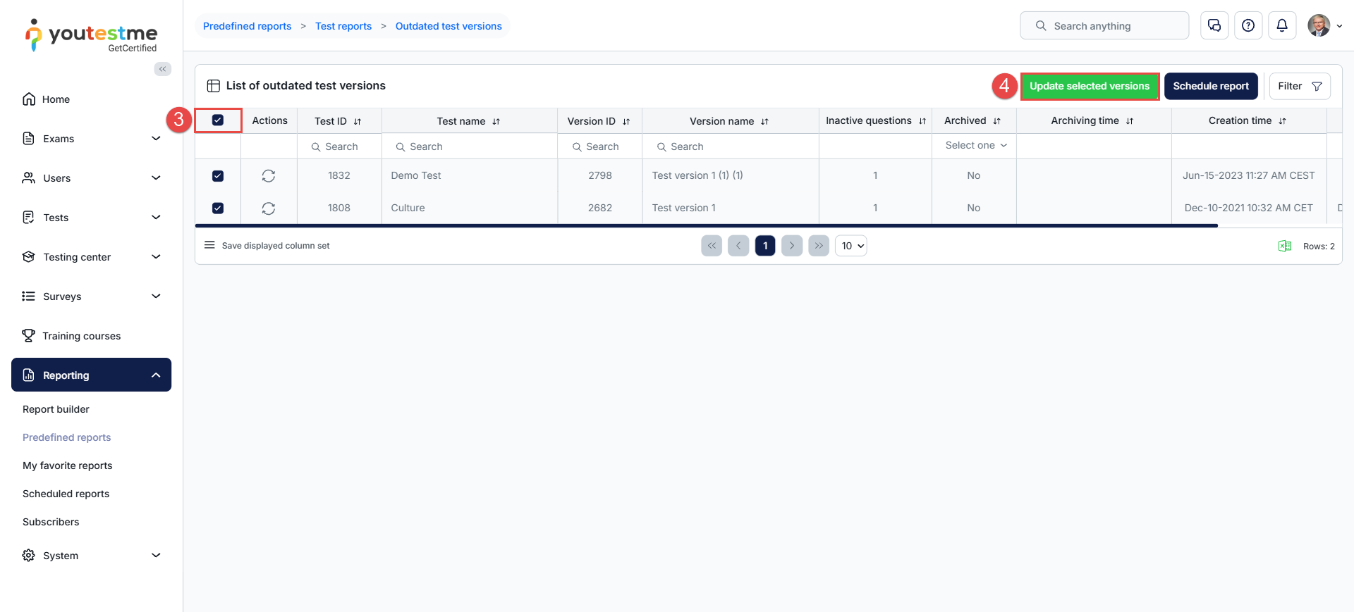Image resolution: width=1354 pixels, height=612 pixels.
Task: Collapse the Reporting sidebar section
Action: coord(92,375)
